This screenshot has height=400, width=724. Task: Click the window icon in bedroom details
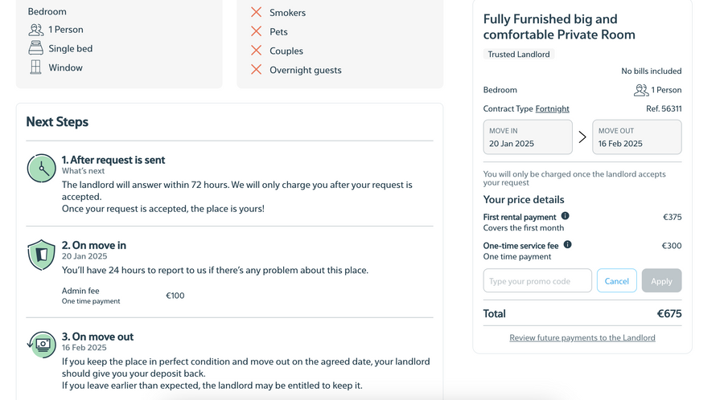coord(35,67)
